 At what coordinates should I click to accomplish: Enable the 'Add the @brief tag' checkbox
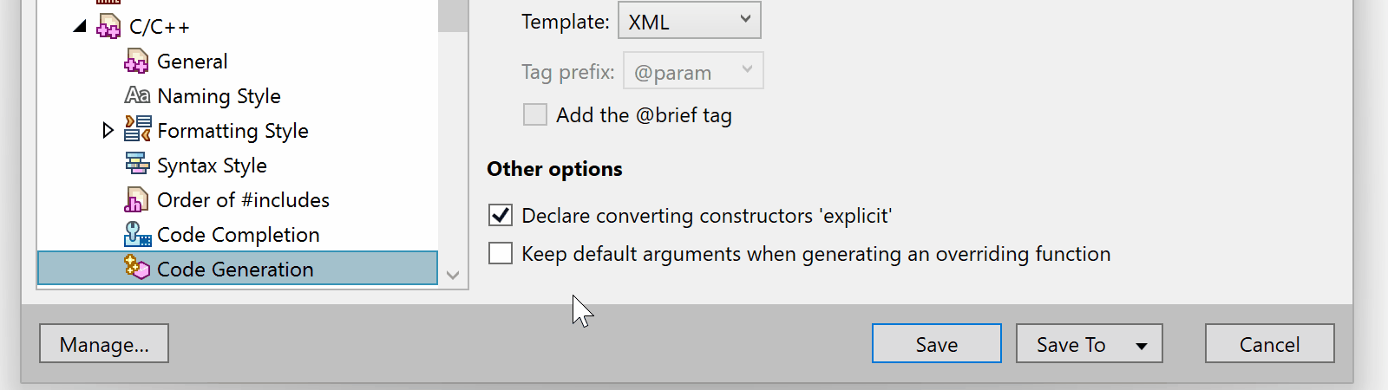coord(535,114)
